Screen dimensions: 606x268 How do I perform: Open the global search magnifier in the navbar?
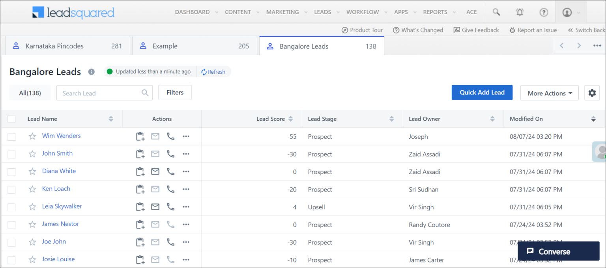coord(496,12)
